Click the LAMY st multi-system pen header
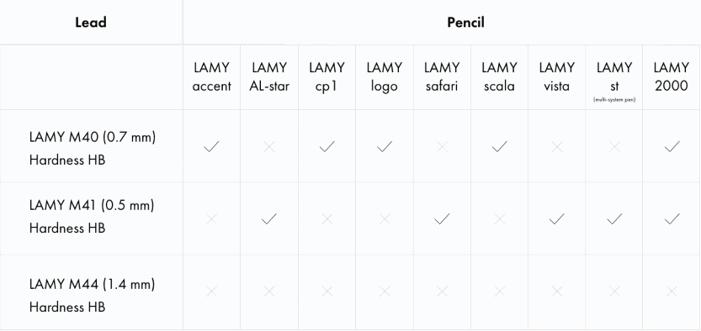The image size is (701, 331). point(614,81)
